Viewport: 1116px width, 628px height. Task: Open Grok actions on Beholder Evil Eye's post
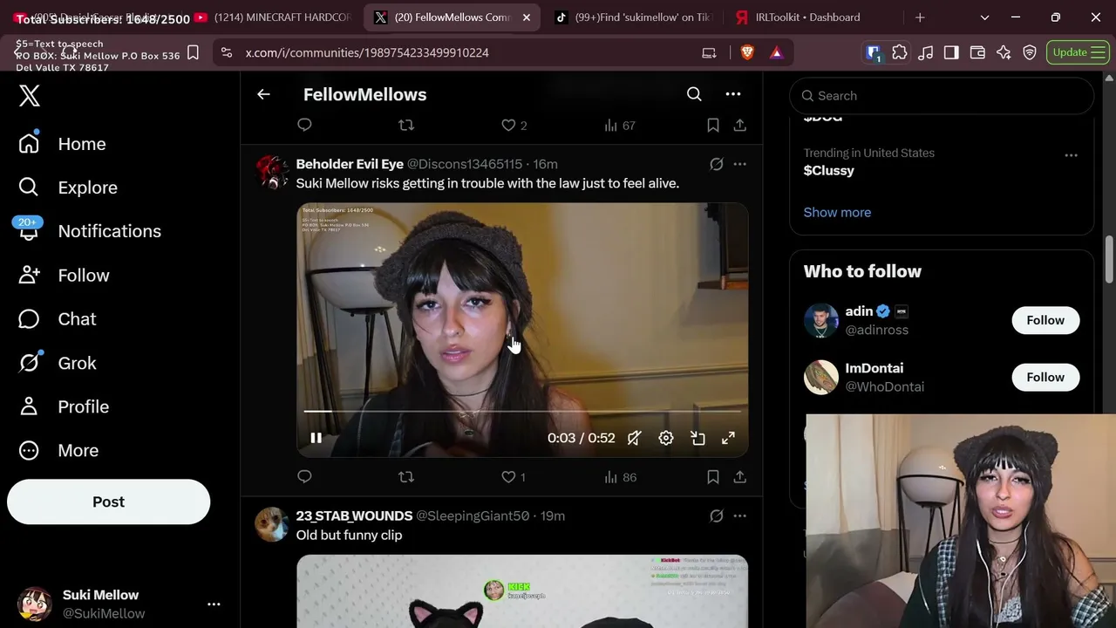(717, 164)
